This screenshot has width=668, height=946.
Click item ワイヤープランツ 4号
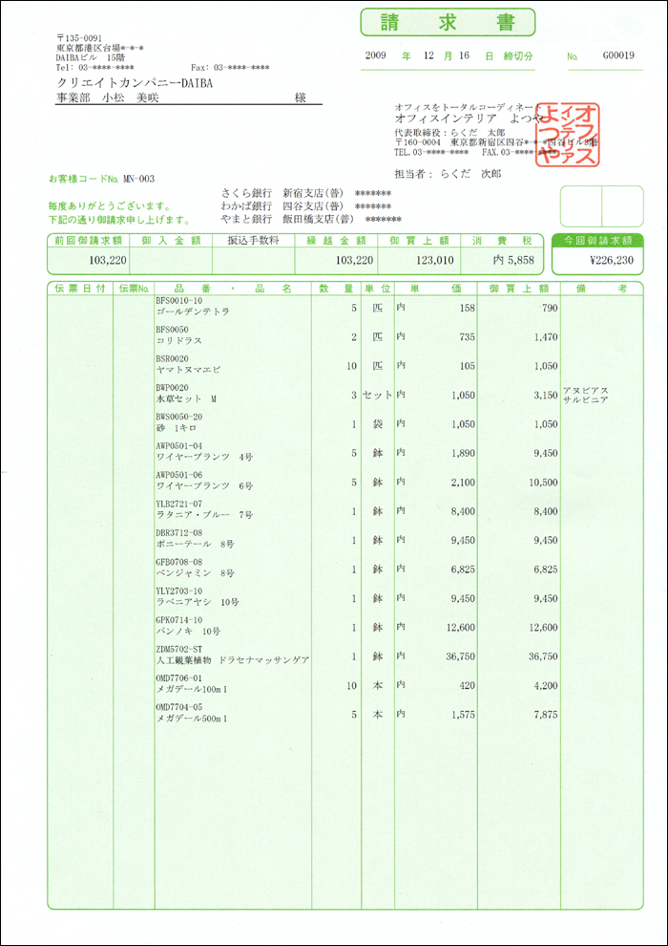(204, 456)
